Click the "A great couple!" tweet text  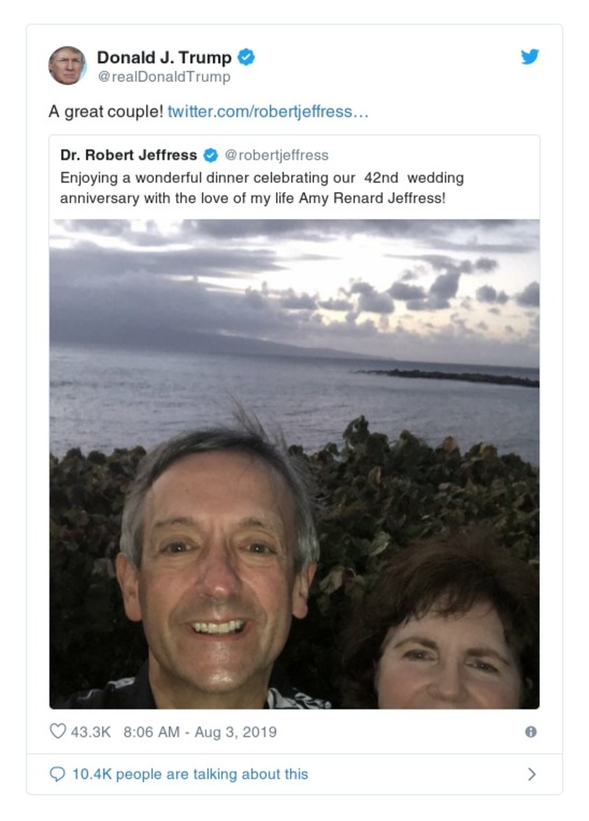105,112
